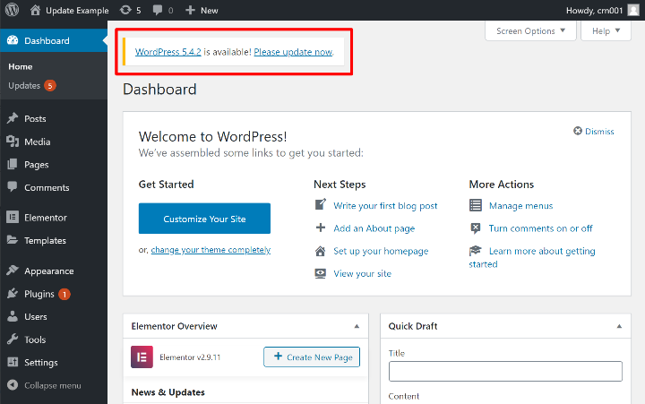This screenshot has height=404, width=645.
Task: Click the user avatar next to Howdy
Action: pos(632,10)
